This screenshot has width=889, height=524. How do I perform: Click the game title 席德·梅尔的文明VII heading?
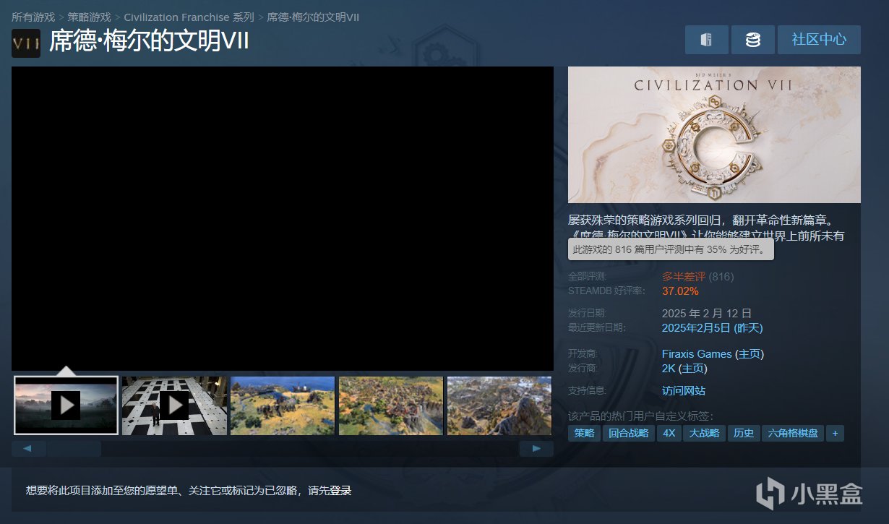(149, 42)
